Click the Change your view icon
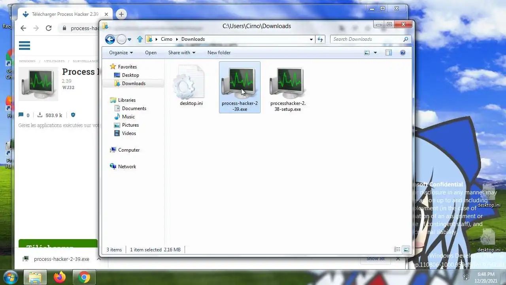Viewport: 506px width, 285px height. click(367, 53)
